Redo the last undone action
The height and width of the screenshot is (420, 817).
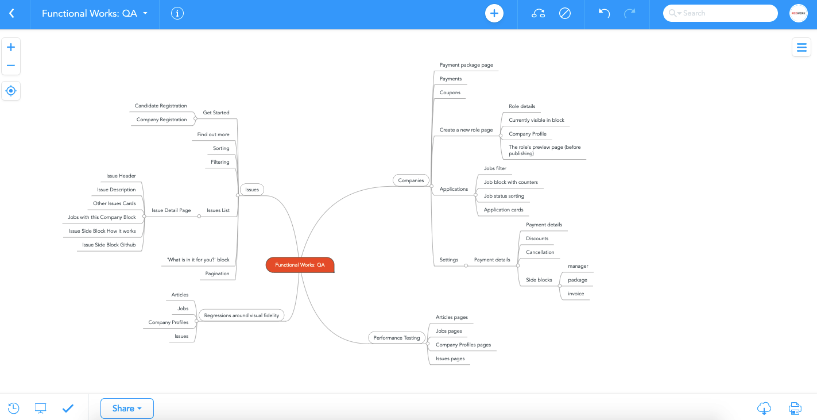630,13
